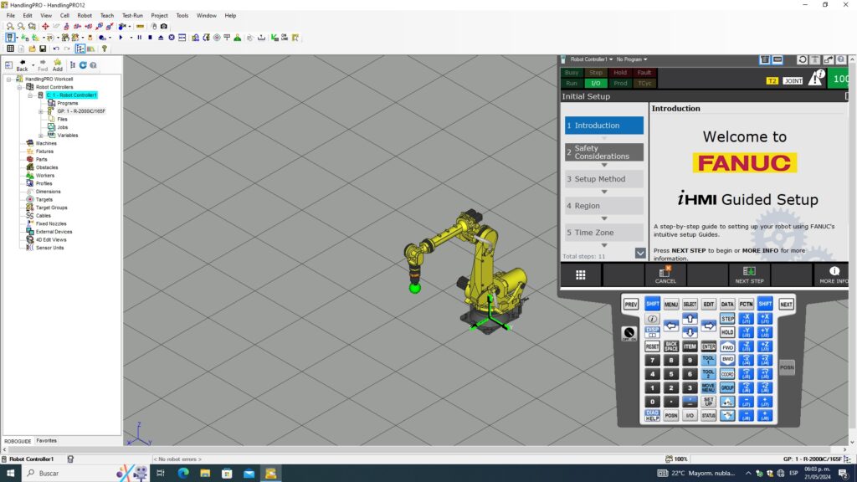The width and height of the screenshot is (857, 482).
Task: Select the Zoom In magnifier tool
Action: click(8, 26)
